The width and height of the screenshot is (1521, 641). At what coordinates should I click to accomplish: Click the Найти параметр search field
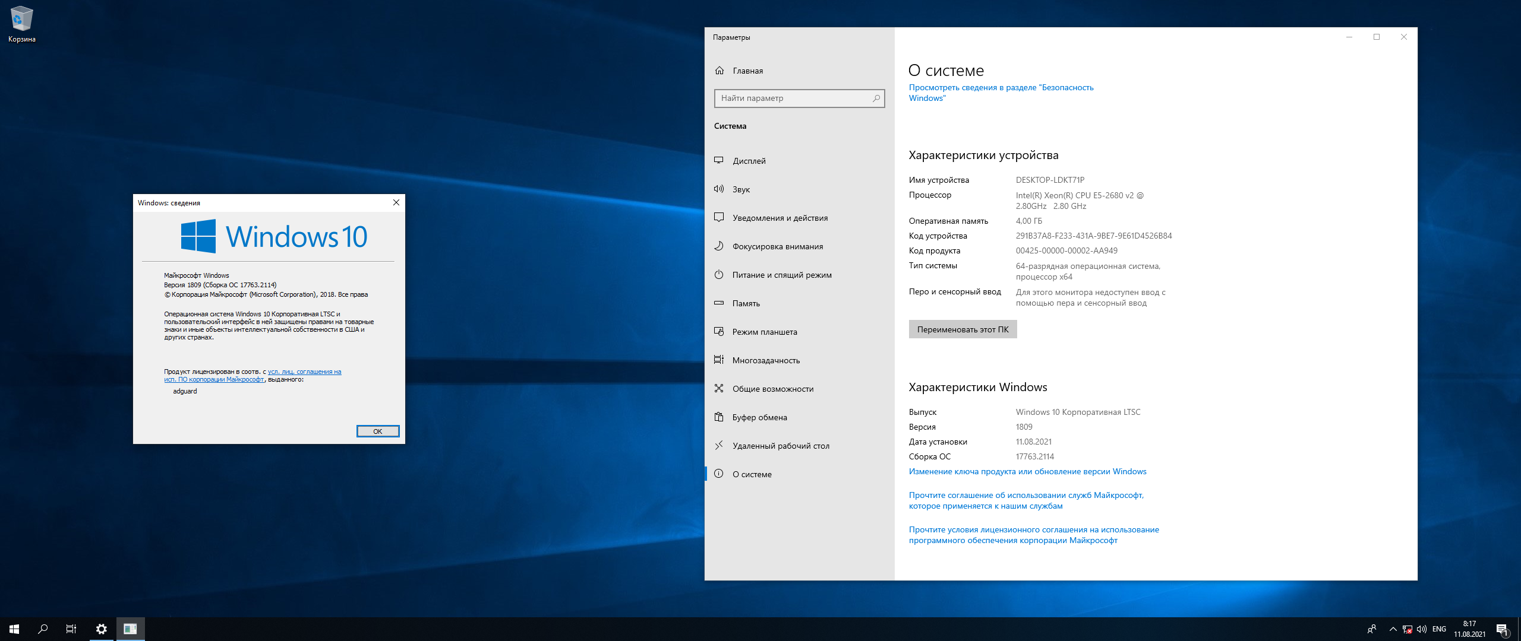[x=799, y=99]
